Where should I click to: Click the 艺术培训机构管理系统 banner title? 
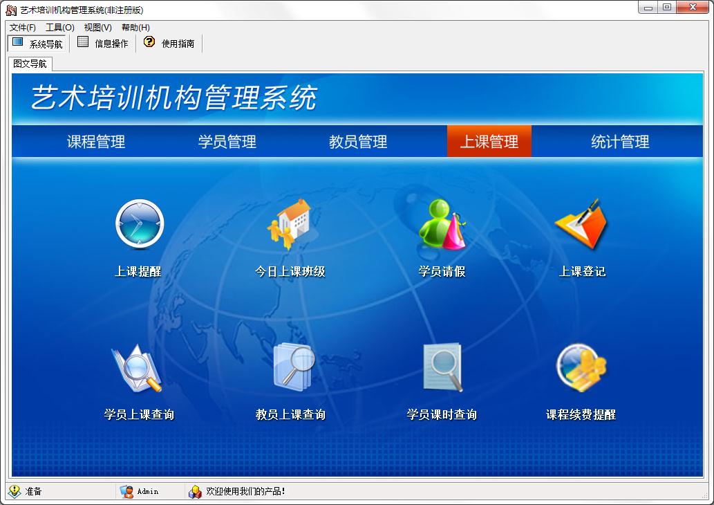pyautogui.click(x=174, y=97)
